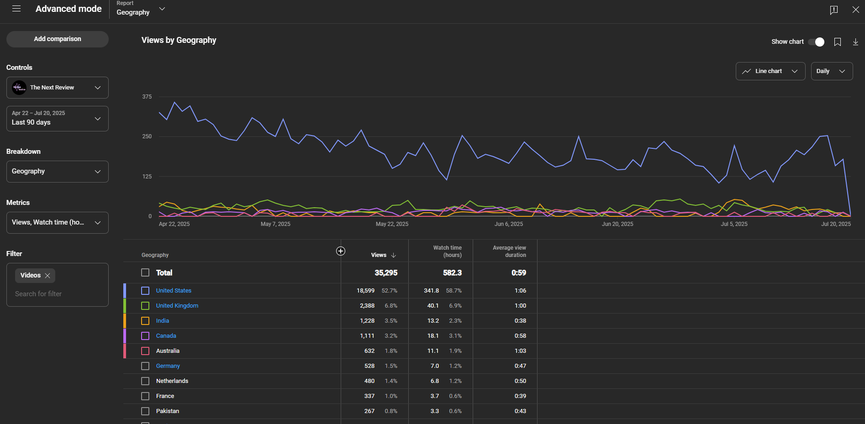Expand the Breakdown Geography dropdown
865x424 pixels.
(x=58, y=172)
